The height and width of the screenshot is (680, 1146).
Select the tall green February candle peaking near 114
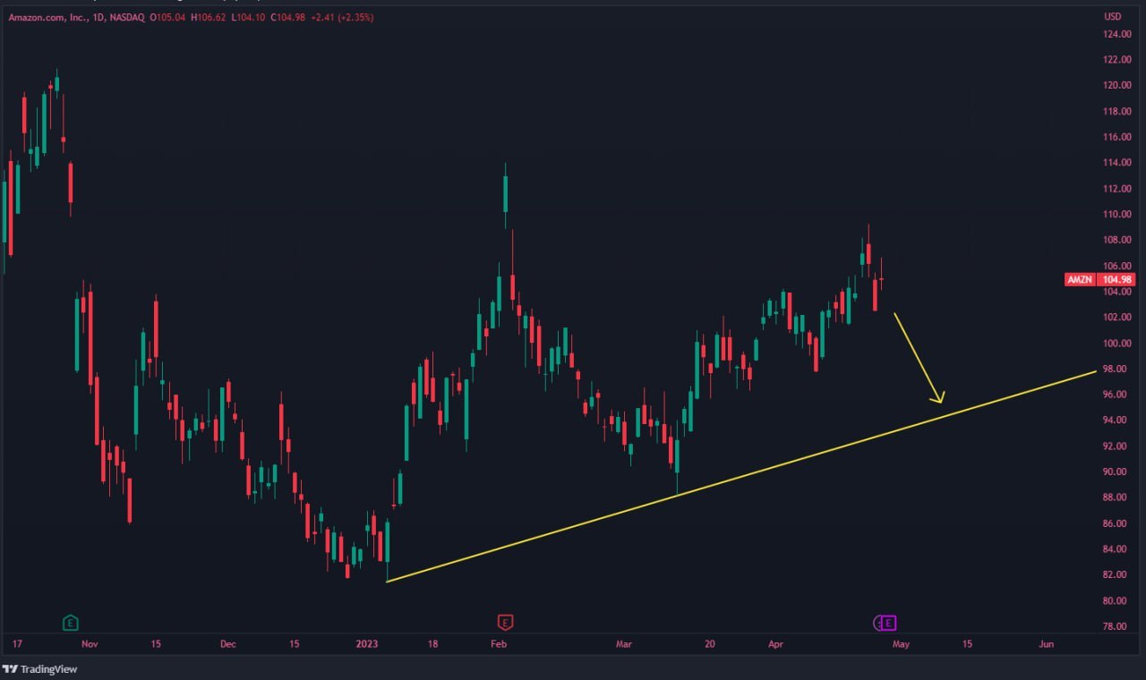506,193
